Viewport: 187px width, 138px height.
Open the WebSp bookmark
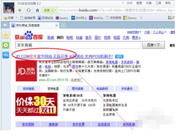(x=96, y=18)
